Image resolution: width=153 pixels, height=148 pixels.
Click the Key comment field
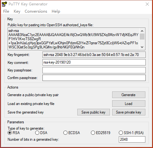pos(94,62)
